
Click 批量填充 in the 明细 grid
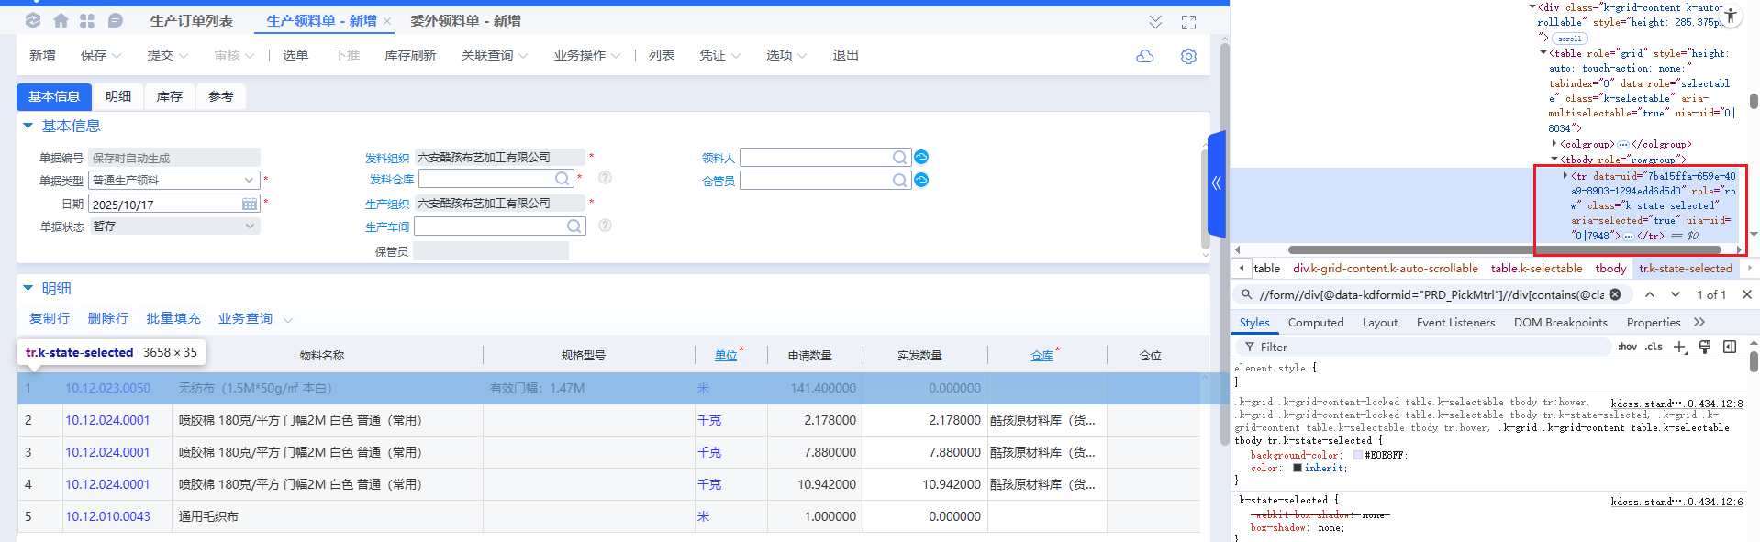point(173,319)
